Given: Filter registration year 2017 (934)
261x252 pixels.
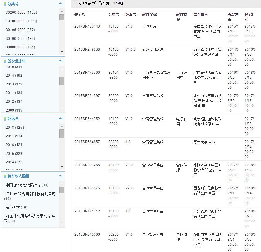Looking at the screenshot, I should tap(15, 136).
